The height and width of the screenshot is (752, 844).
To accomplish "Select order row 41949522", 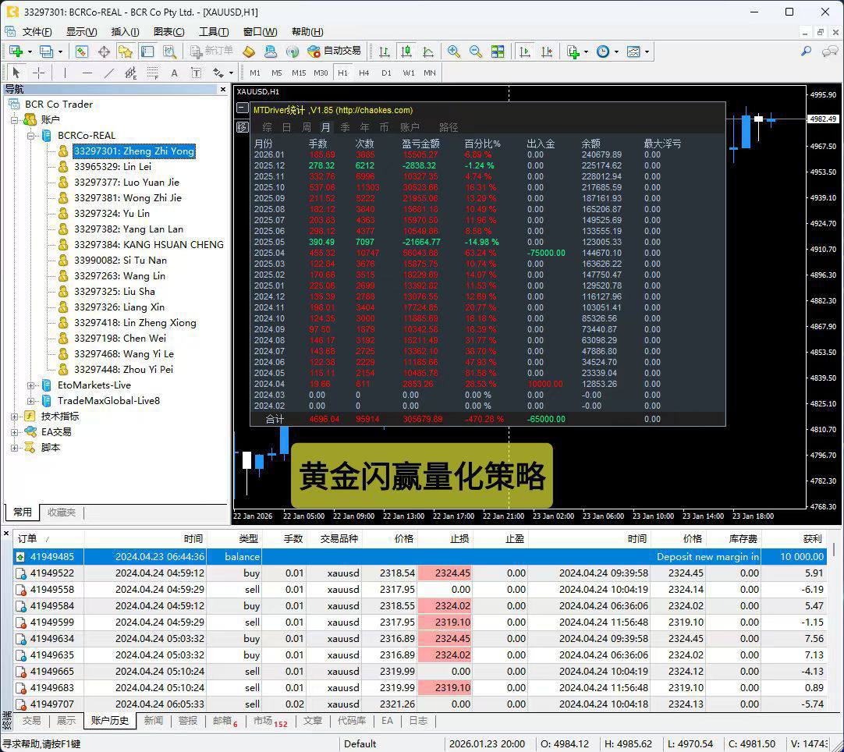I will 420,573.
